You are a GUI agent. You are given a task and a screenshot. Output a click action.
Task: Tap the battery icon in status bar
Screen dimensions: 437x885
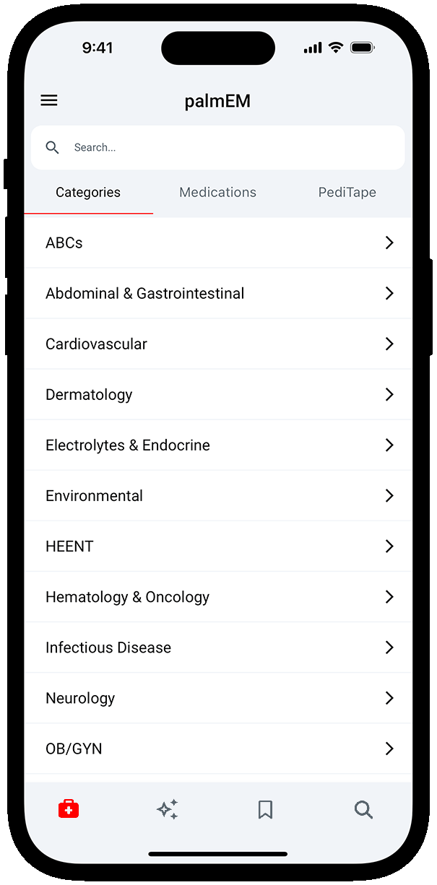[361, 48]
